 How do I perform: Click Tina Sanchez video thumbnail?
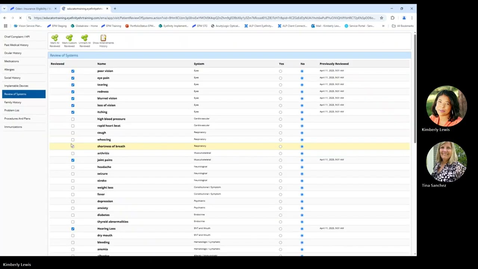446,162
